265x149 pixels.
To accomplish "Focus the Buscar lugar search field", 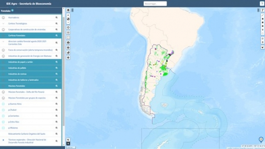I will point(155,4).
